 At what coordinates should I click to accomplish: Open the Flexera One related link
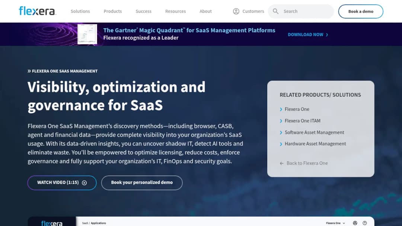[297, 109]
